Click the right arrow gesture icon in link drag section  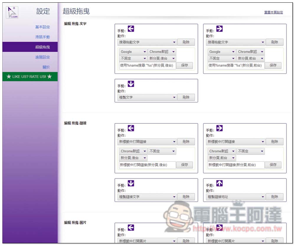[219, 128]
